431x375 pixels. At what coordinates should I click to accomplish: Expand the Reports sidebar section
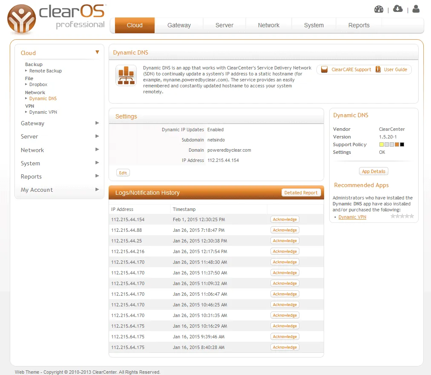pos(97,176)
